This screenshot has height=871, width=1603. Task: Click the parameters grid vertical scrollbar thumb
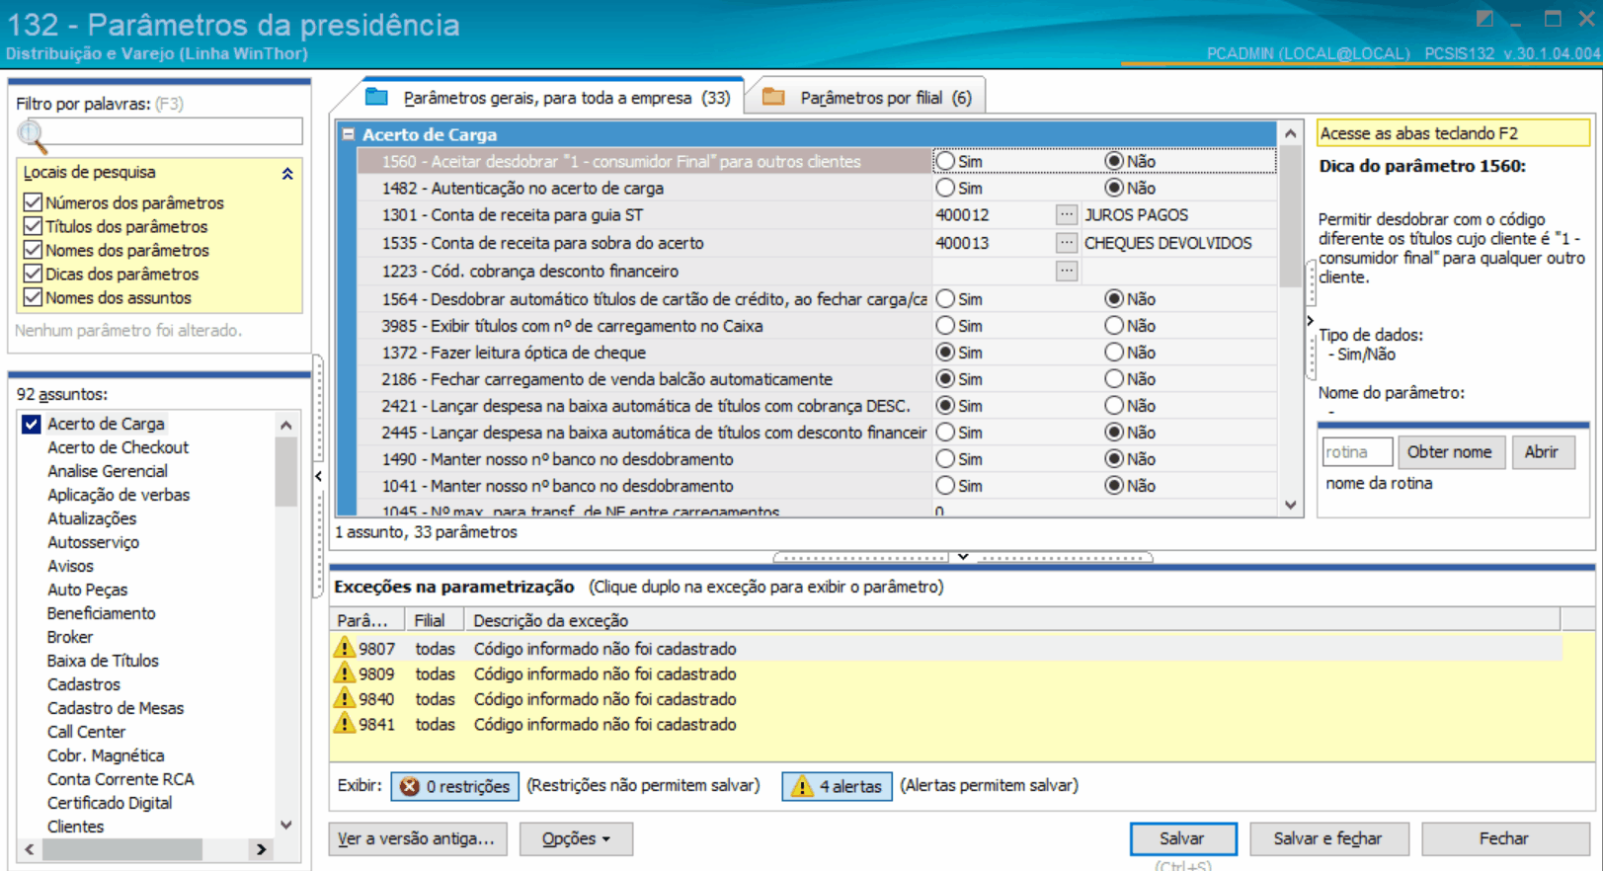[x=1291, y=217]
